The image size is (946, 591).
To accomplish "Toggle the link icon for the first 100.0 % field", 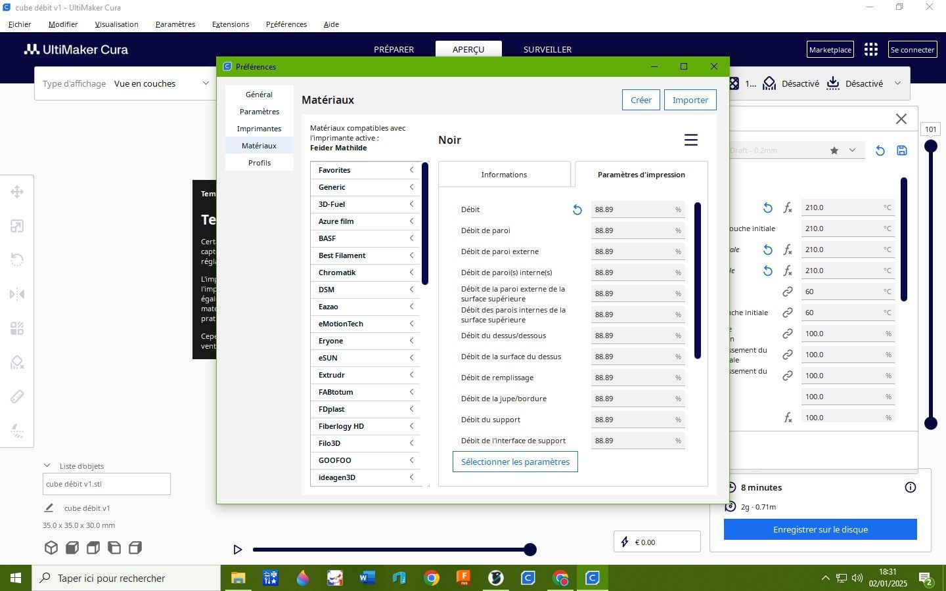I will [787, 334].
